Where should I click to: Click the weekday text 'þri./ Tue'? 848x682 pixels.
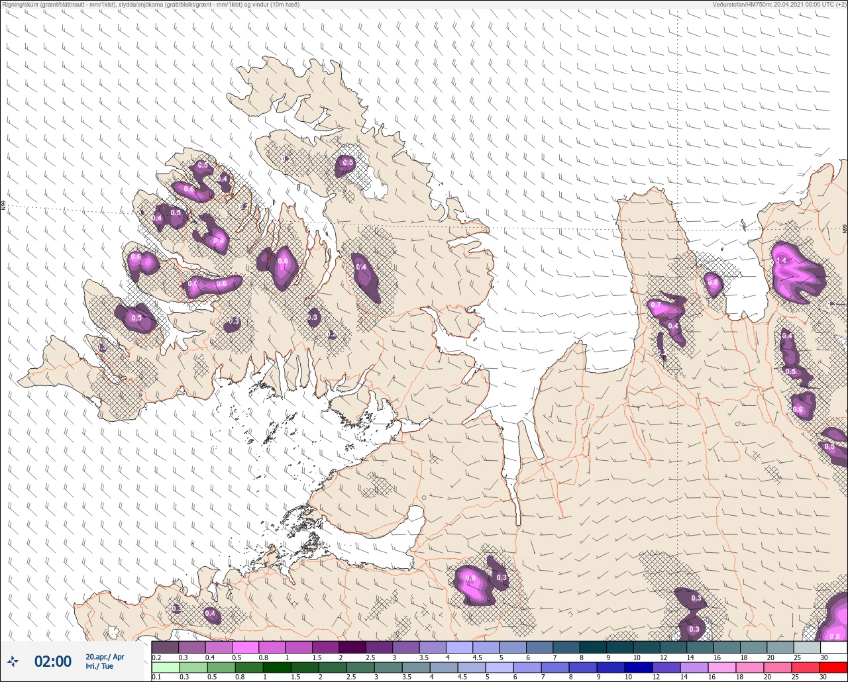tap(99, 667)
